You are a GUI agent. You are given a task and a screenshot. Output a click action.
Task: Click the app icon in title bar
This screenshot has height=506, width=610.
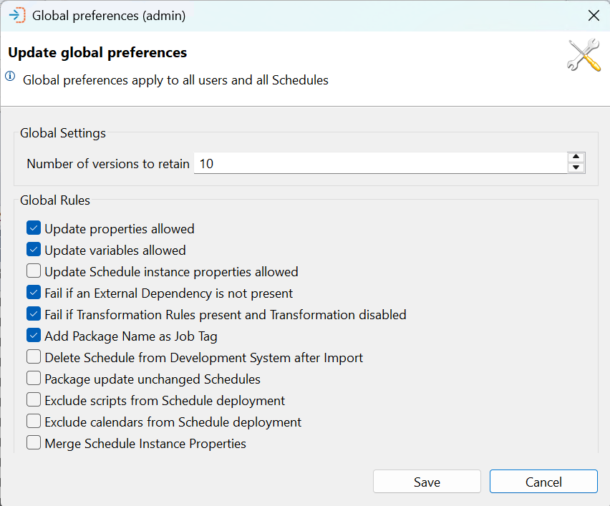click(x=17, y=16)
